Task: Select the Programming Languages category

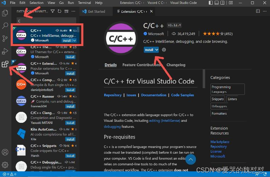Action: coord(227,89)
